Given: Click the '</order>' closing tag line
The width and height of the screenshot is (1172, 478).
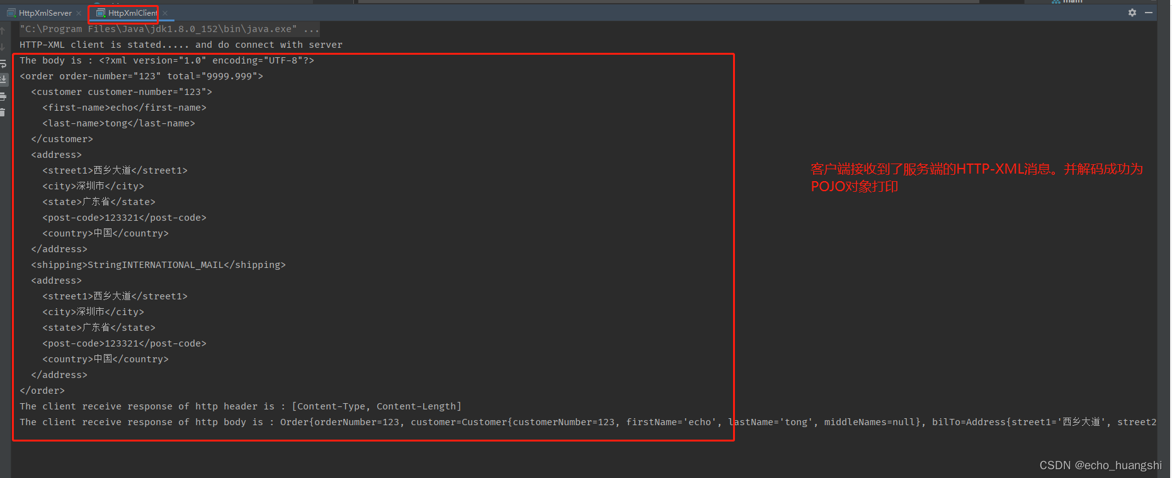Looking at the screenshot, I should point(42,391).
